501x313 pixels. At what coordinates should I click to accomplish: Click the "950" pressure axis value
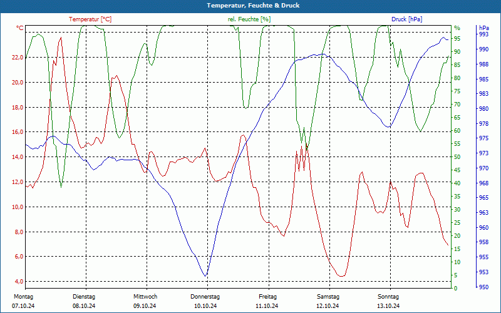pos(483,287)
